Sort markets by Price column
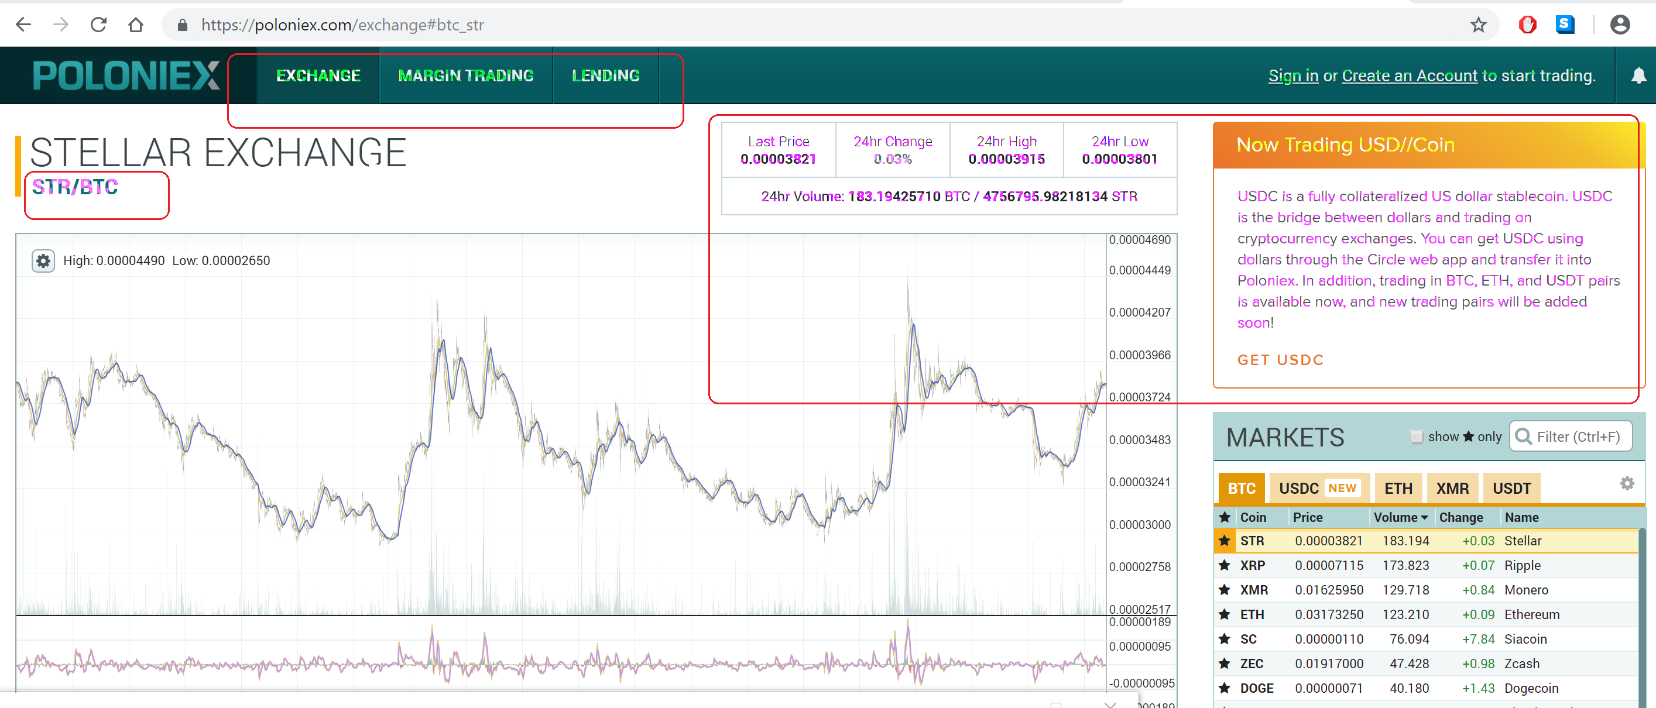Viewport: 1656px width, 708px height. (x=1308, y=517)
